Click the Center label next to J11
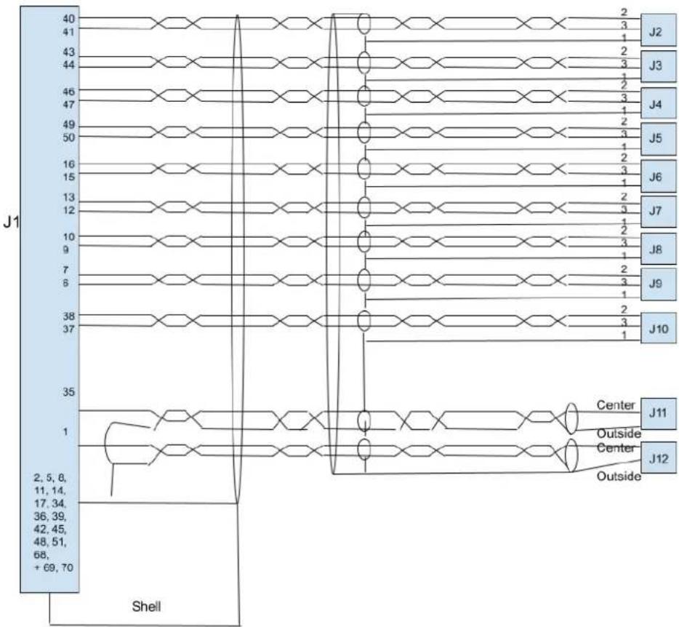This screenshot has width=679, height=627. tap(616, 405)
